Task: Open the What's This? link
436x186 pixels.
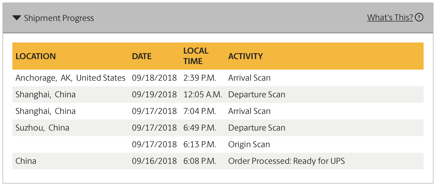Action: (390, 18)
